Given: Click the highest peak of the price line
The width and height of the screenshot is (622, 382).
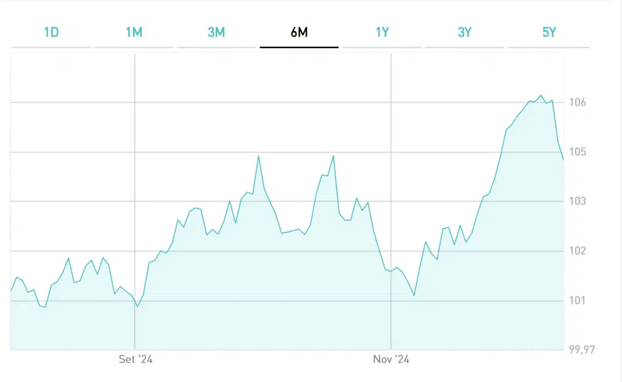Looking at the screenshot, I should coord(541,95).
